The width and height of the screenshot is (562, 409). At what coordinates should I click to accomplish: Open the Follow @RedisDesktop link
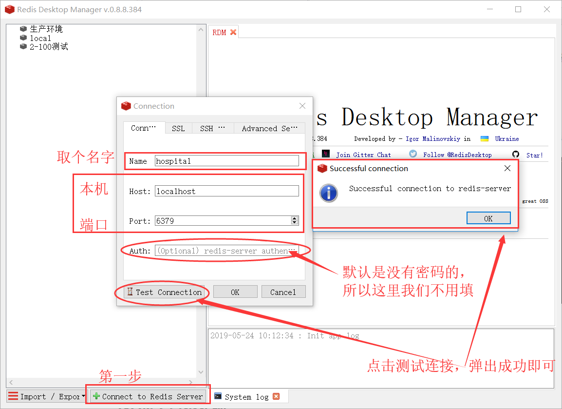click(x=457, y=155)
